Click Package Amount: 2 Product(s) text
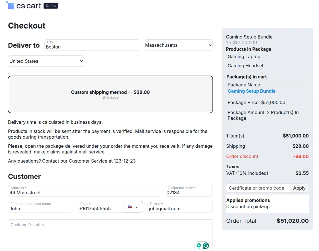 pos(263,115)
